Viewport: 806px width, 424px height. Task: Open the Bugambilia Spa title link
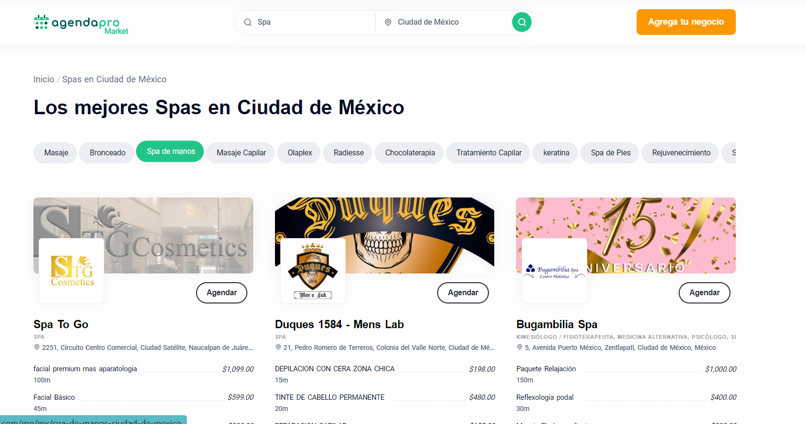point(556,324)
